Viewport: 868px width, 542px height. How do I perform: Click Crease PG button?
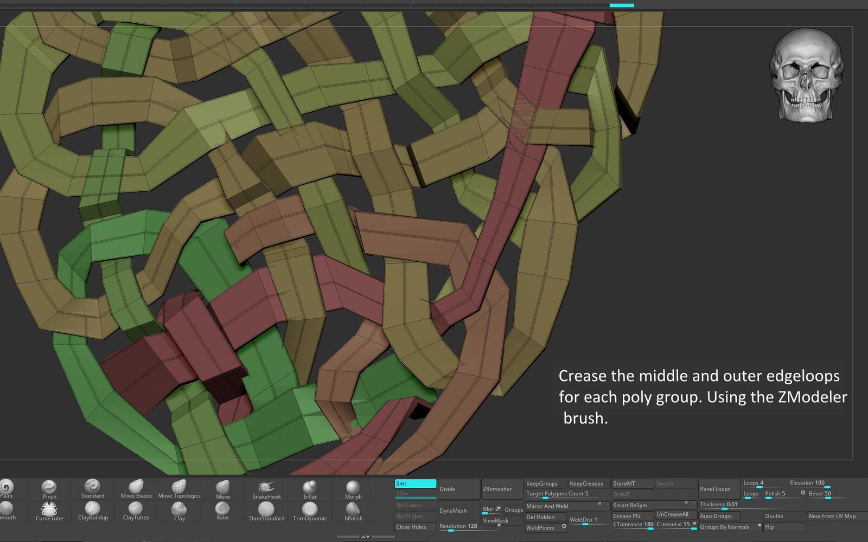pos(633,516)
